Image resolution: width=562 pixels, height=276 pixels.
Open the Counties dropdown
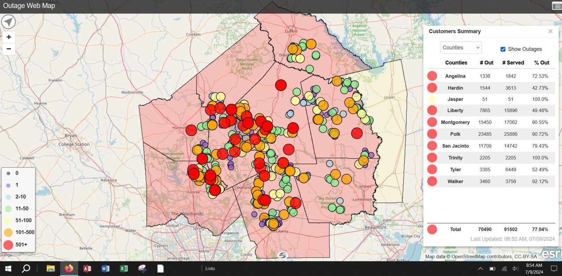pyautogui.click(x=461, y=47)
